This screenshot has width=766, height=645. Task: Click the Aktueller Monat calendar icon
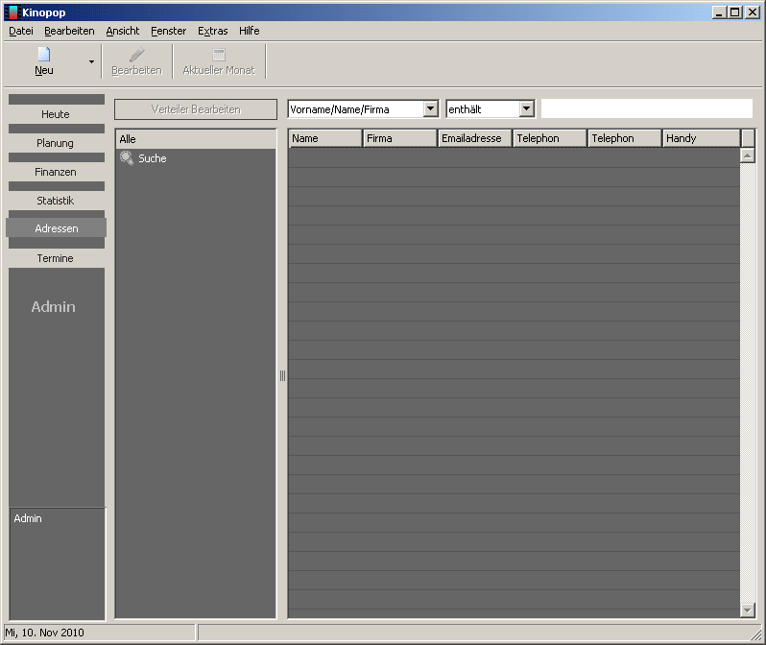[219, 55]
